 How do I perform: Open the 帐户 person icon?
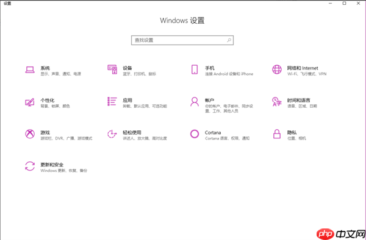click(x=195, y=102)
